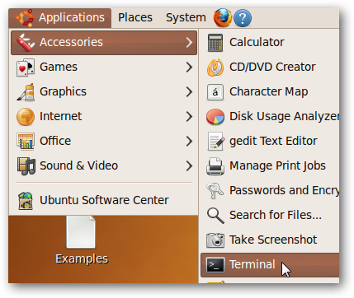Open Character Map entry

pyautogui.click(x=270, y=91)
